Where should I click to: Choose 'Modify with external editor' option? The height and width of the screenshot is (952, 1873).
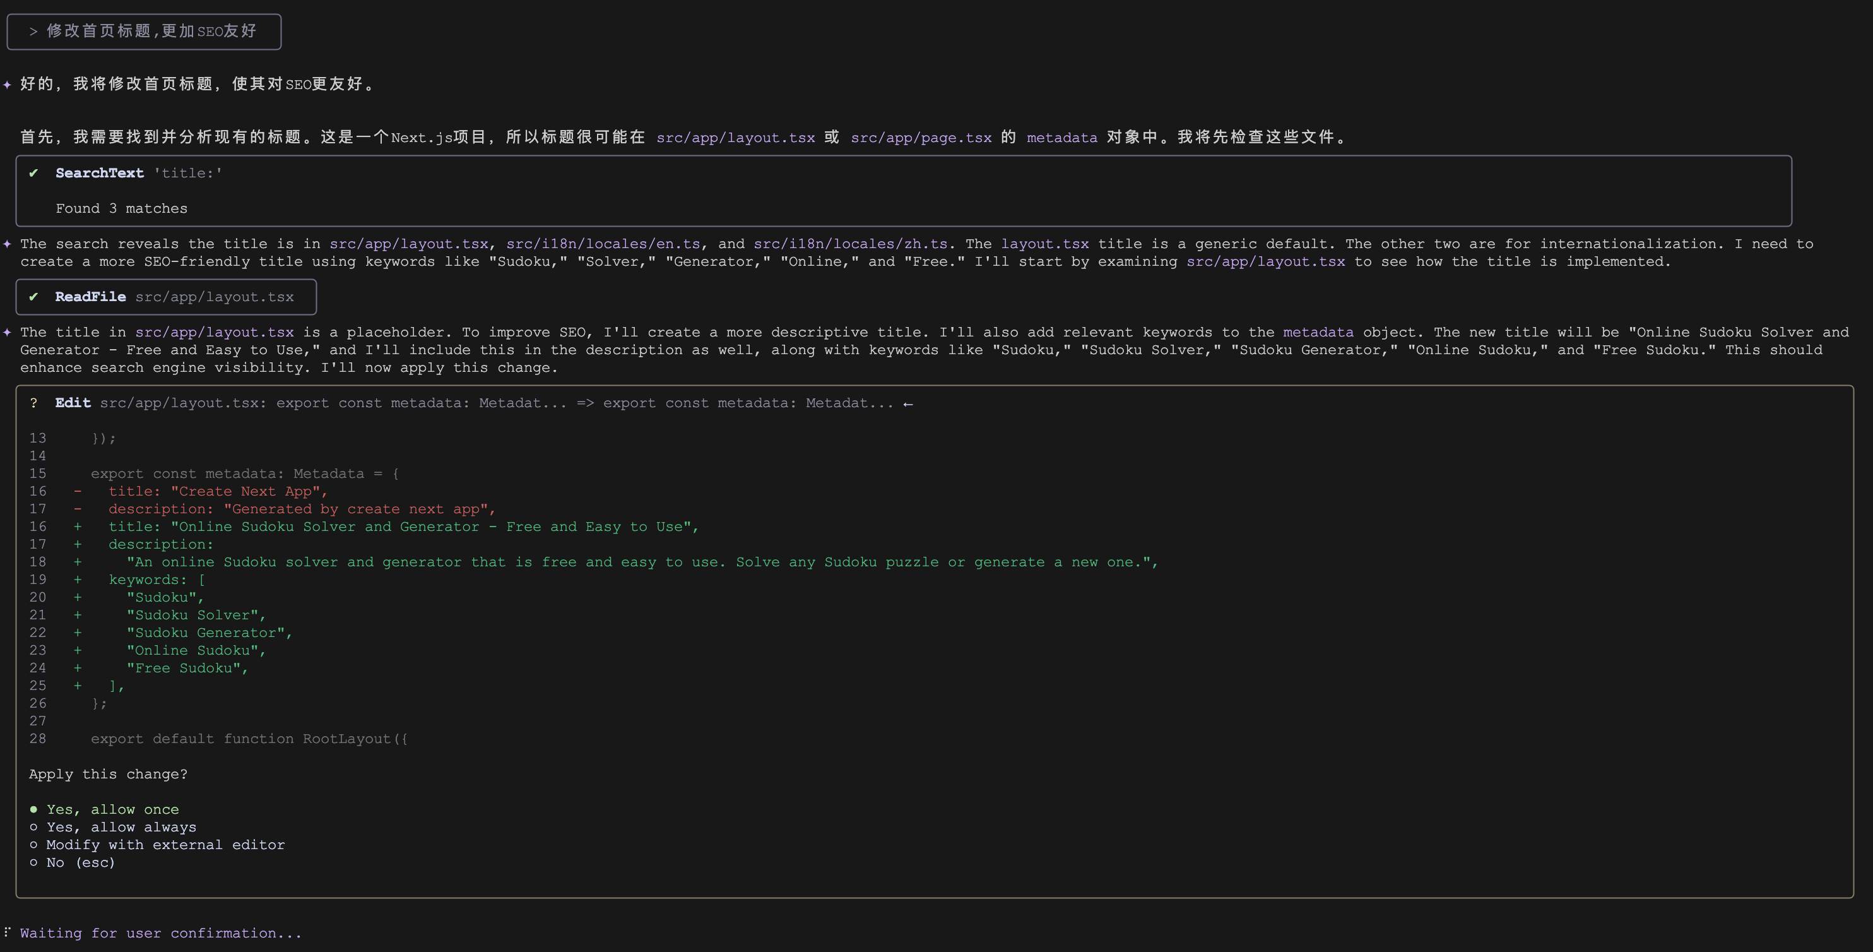coord(157,845)
